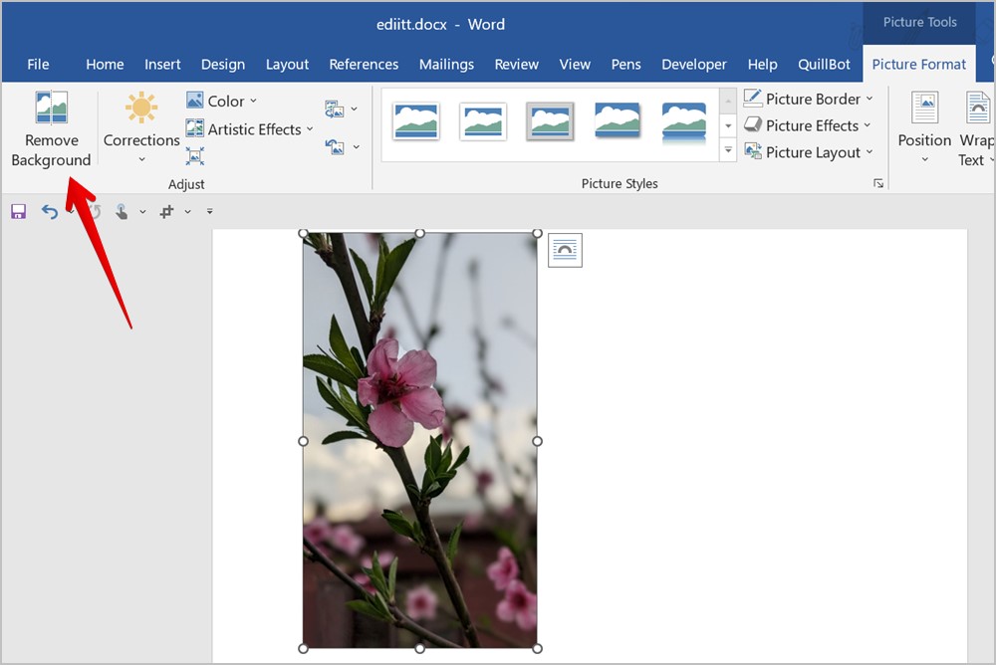Open the Picture Styles dialog launcher
The height and width of the screenshot is (665, 996).
(877, 183)
